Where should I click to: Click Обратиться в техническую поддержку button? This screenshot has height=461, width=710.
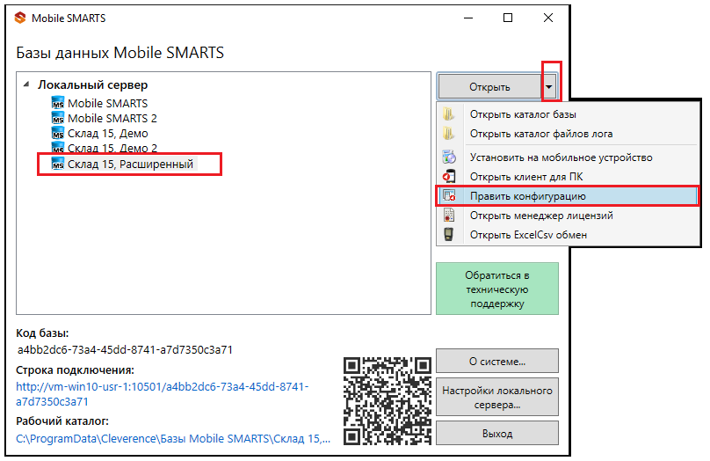pyautogui.click(x=497, y=289)
